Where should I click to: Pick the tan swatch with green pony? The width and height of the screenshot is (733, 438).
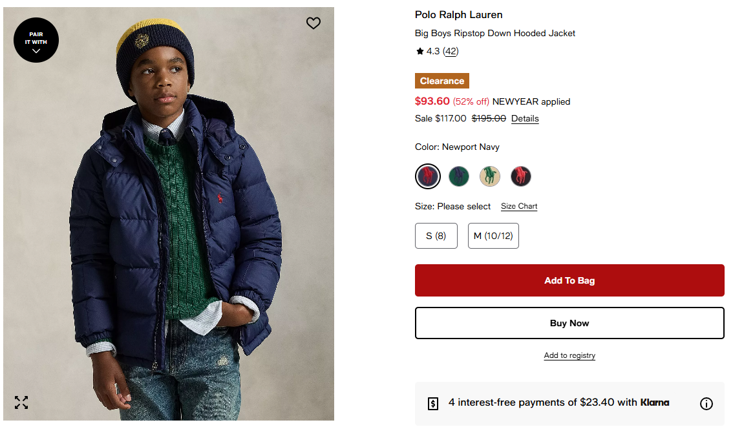click(490, 176)
